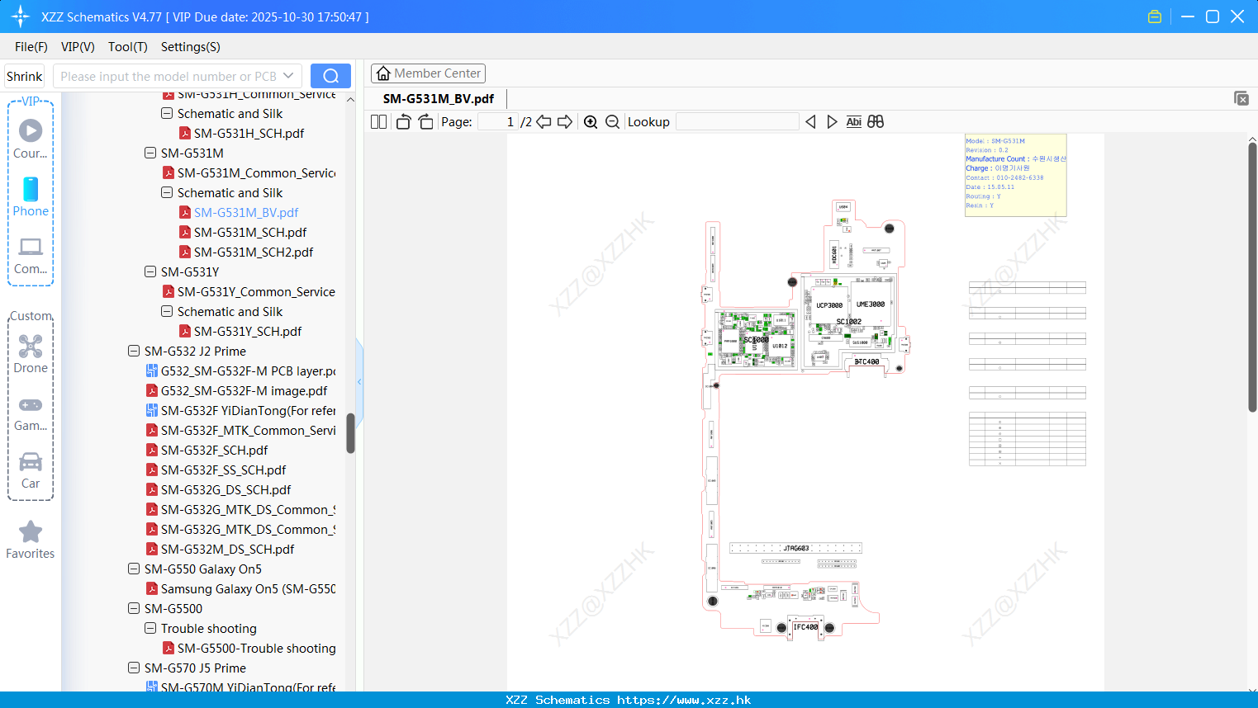
Task: Rotate the page clockwise
Action: [x=425, y=122]
